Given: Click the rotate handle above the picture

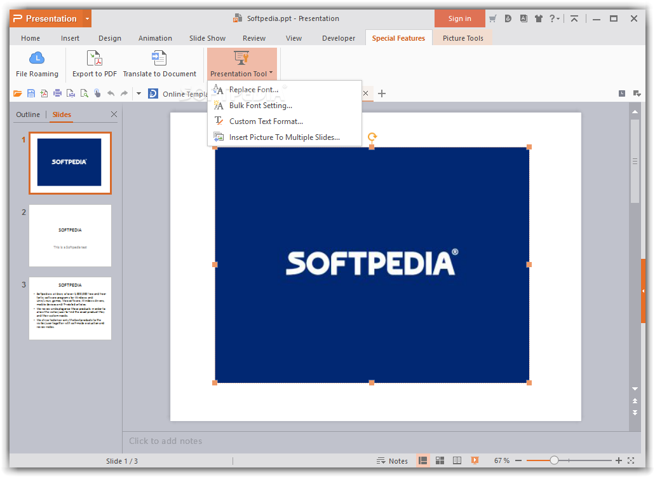Looking at the screenshot, I should click(x=372, y=136).
